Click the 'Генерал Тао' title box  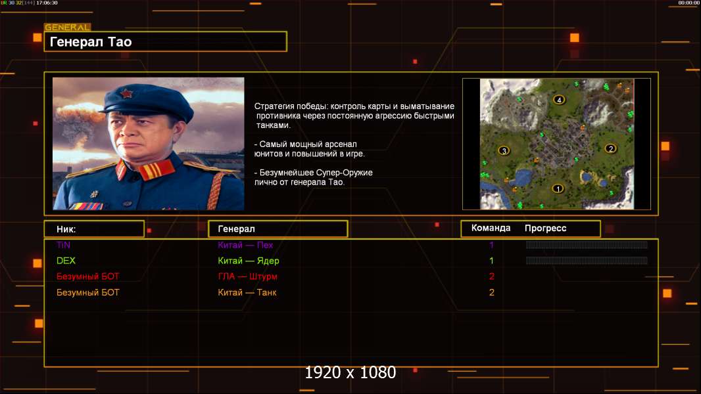(166, 41)
